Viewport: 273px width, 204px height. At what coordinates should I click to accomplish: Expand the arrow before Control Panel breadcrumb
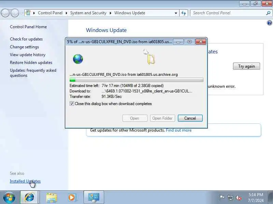tap(34, 13)
